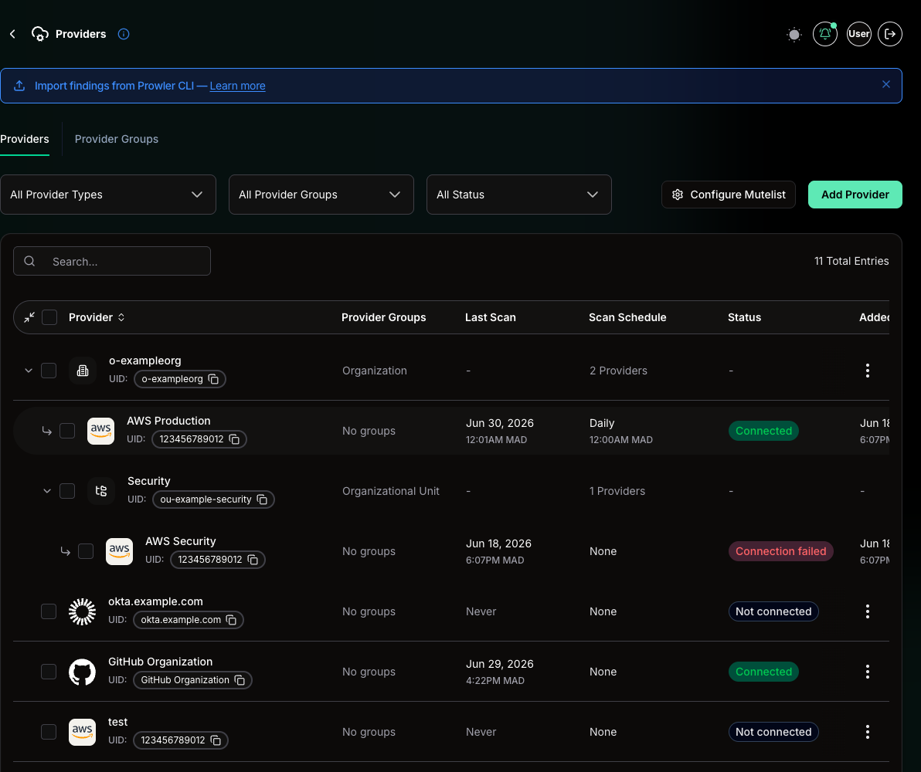Screen dimensions: 921x772
Task: Check the test row checkbox
Action: (49, 732)
